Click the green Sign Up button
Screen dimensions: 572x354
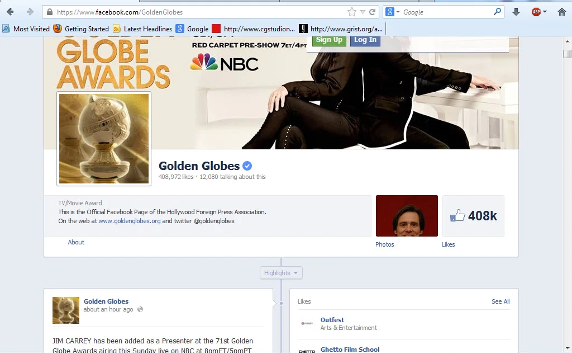click(x=329, y=40)
